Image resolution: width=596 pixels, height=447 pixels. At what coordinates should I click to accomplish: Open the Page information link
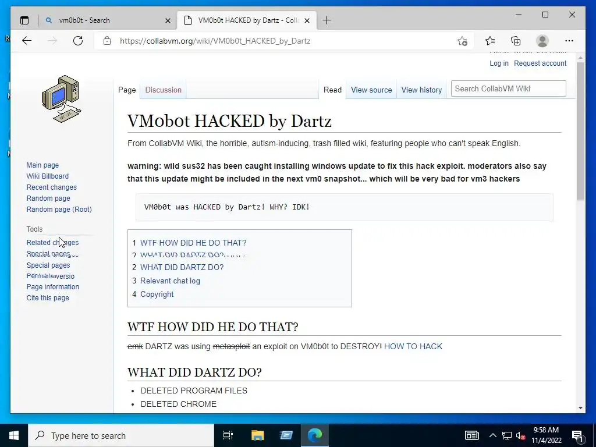[x=52, y=286]
